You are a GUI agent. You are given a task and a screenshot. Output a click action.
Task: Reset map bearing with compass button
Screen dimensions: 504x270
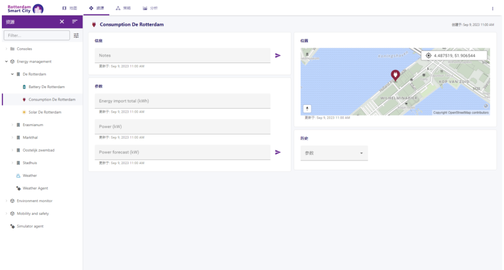(307, 109)
